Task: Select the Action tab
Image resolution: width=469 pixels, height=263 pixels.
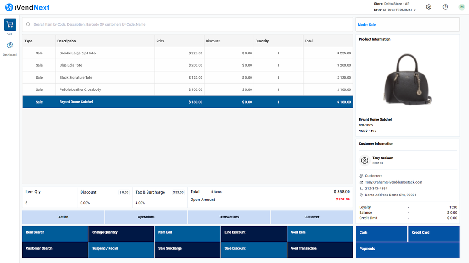Action: point(63,217)
